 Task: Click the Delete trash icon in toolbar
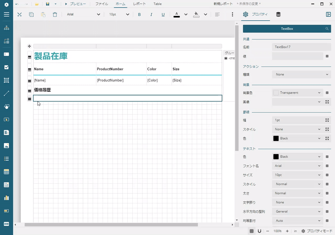click(55, 14)
